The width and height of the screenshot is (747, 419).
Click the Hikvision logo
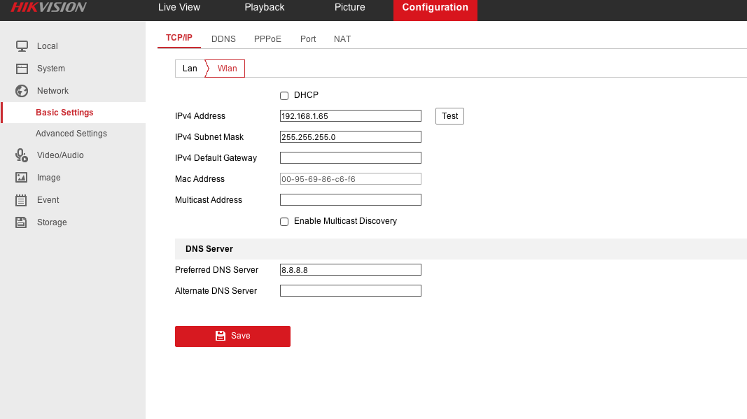(x=48, y=8)
